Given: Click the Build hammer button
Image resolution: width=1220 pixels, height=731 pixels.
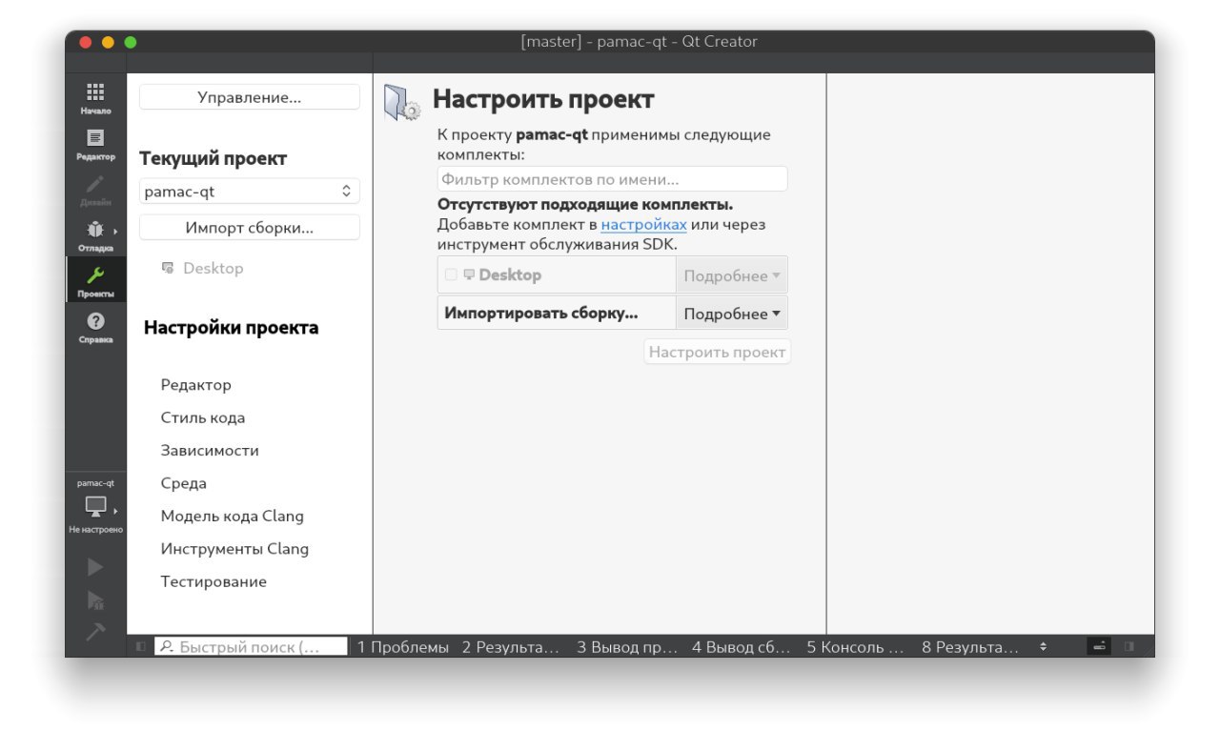Looking at the screenshot, I should point(95,631).
